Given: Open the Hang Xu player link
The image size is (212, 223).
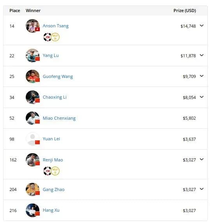Looking at the screenshot, I should [51, 210].
